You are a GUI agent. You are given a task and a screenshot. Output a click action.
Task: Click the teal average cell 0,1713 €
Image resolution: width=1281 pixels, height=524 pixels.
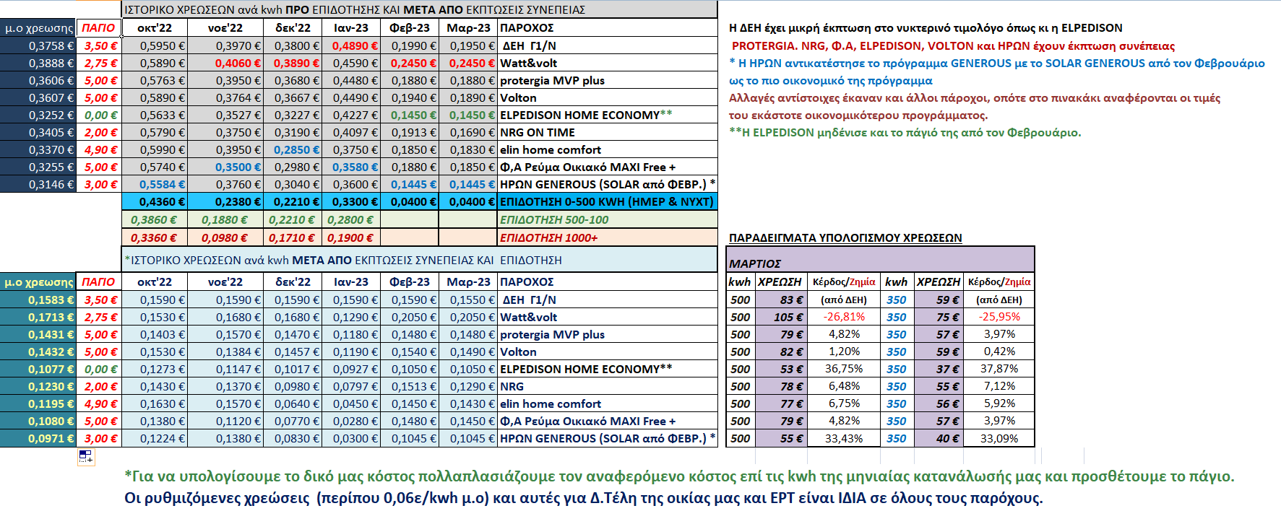[38, 317]
